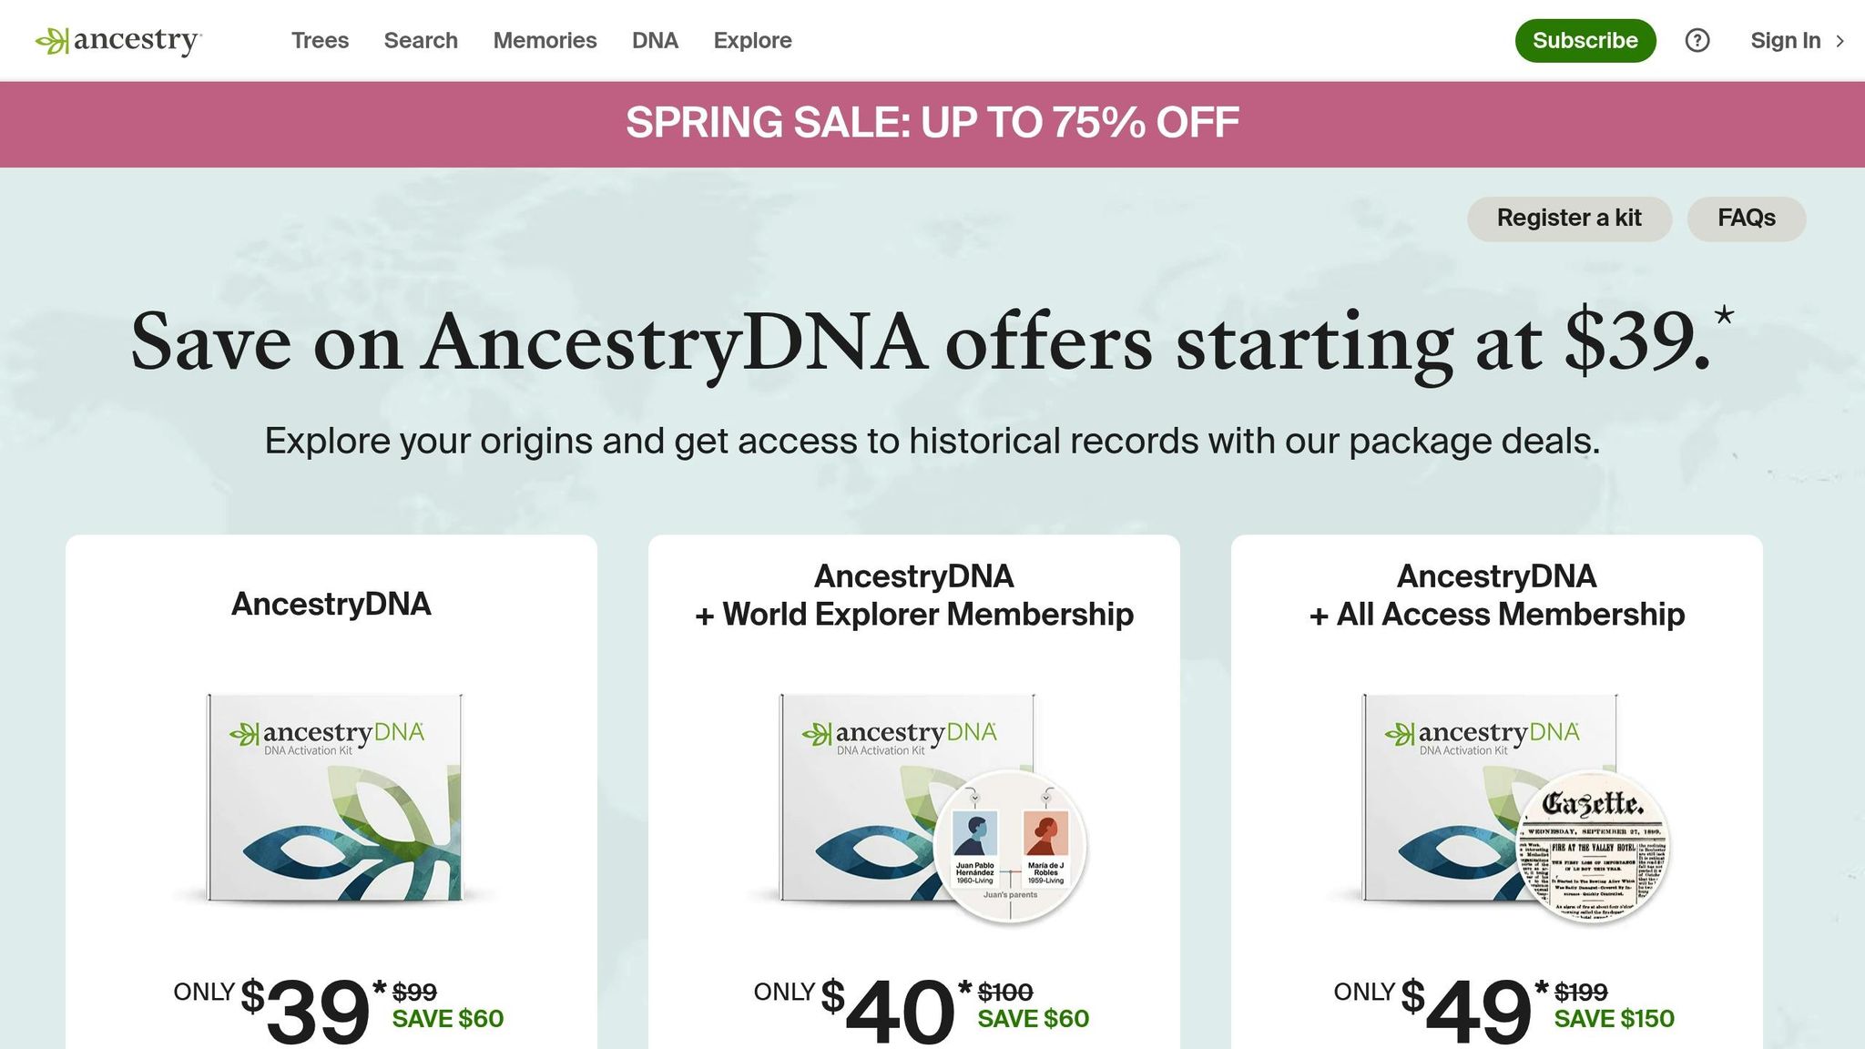The height and width of the screenshot is (1049, 1865).
Task: Click the SPRING SALE 75% OFF banner
Action: [932, 121]
